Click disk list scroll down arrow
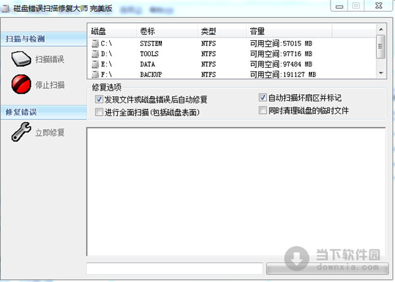 pos(381,73)
